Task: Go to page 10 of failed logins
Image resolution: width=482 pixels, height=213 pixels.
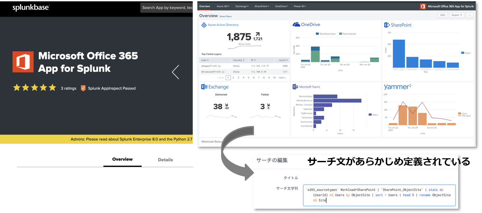Action: (274, 77)
